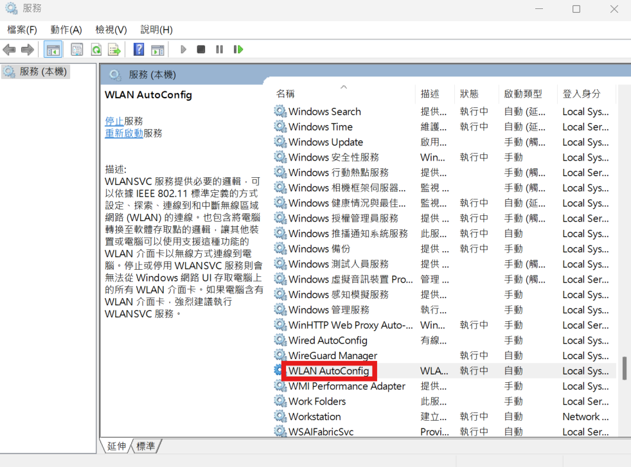Open Properties from the toolbar icon
The image size is (631, 467).
click(77, 49)
